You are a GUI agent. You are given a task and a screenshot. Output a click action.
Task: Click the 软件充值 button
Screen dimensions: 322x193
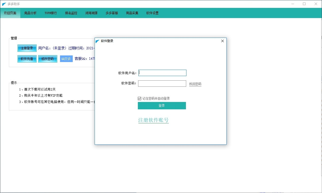27,59
